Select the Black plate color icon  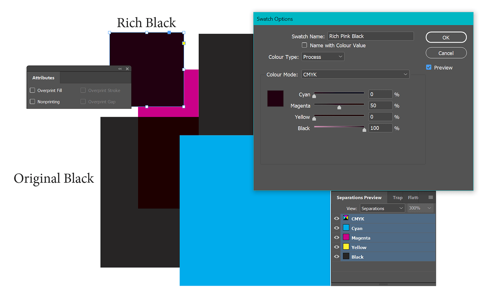[x=346, y=256]
